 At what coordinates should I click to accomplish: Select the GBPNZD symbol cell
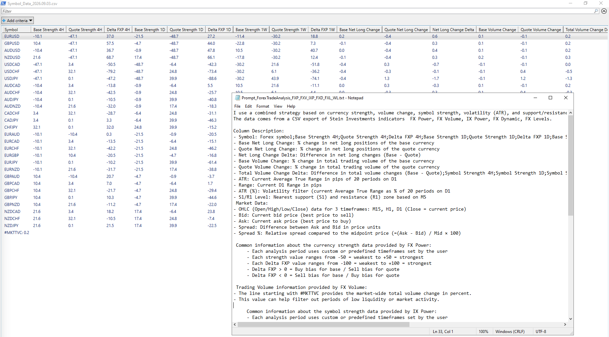click(12, 204)
